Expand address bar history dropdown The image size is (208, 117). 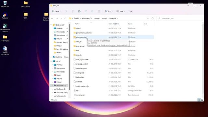click(x=148, y=19)
